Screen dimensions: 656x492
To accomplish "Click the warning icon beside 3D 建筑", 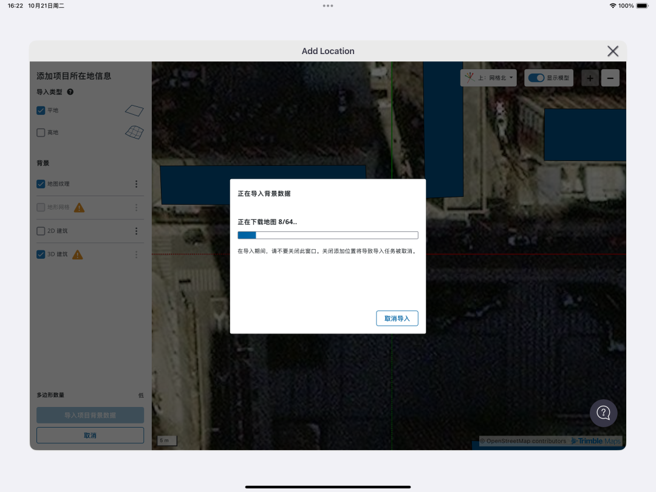I will pos(78,255).
